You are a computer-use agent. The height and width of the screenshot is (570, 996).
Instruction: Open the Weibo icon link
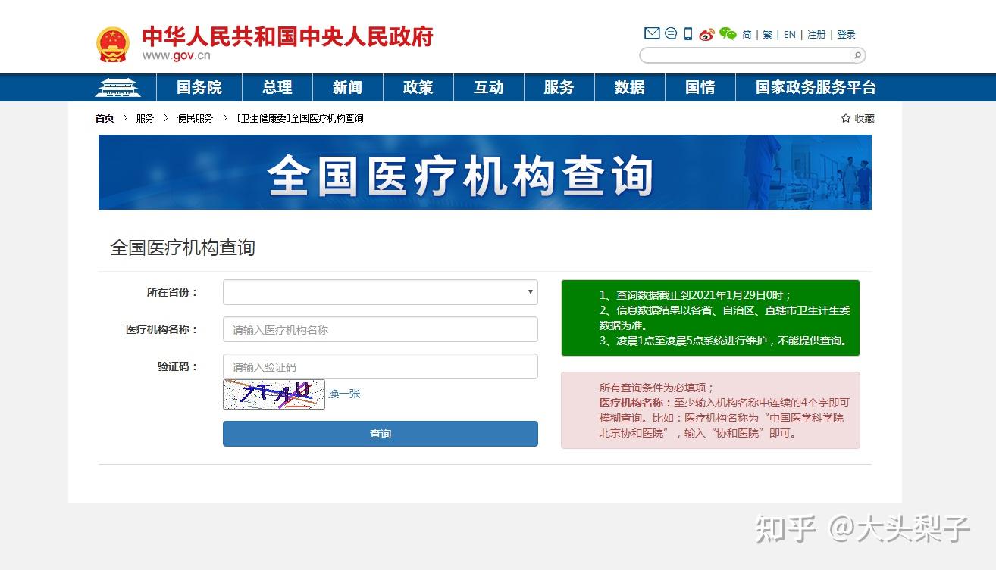click(707, 34)
